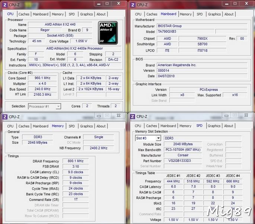Click graphic interface version PCI-Express
The height and width of the screenshot is (224, 255).
(208, 90)
